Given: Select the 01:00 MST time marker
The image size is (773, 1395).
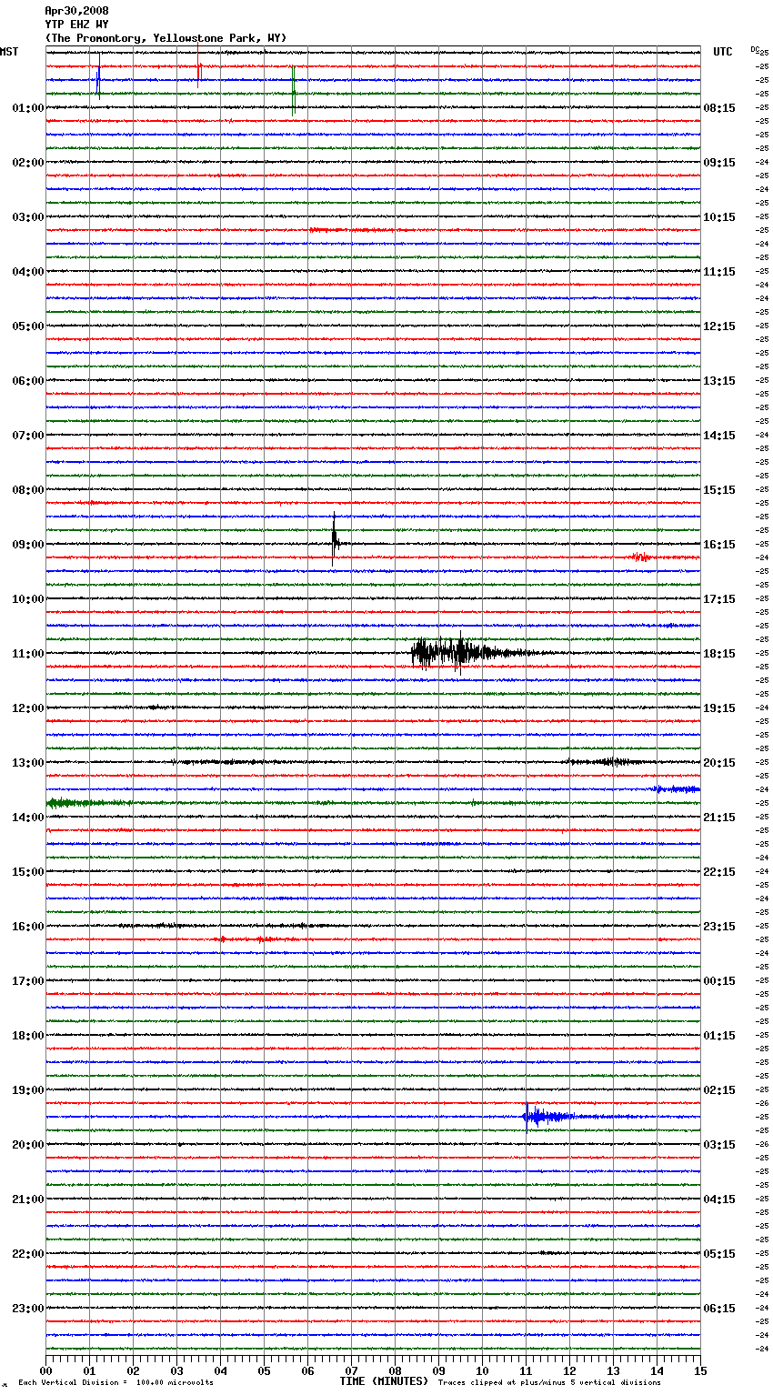Looking at the screenshot, I should pyautogui.click(x=27, y=108).
